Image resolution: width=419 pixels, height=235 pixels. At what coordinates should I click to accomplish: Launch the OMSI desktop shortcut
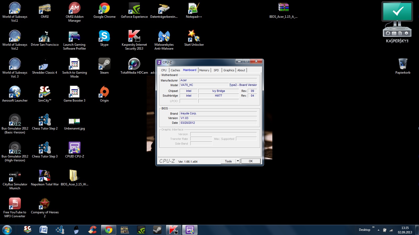[45, 10]
